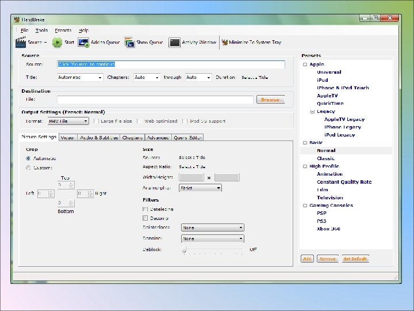Select the Automatic crop radio button

[x=28, y=158]
